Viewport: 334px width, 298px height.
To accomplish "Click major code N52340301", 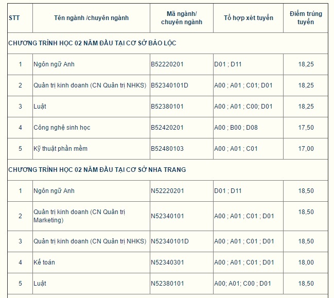I will [x=167, y=262].
